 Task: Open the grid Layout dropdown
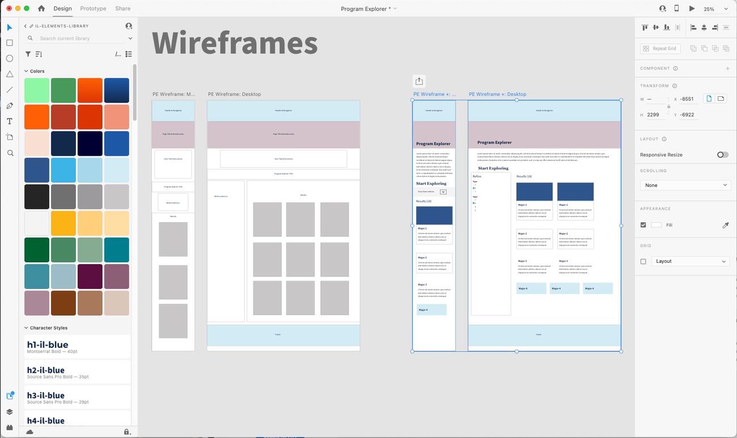690,261
